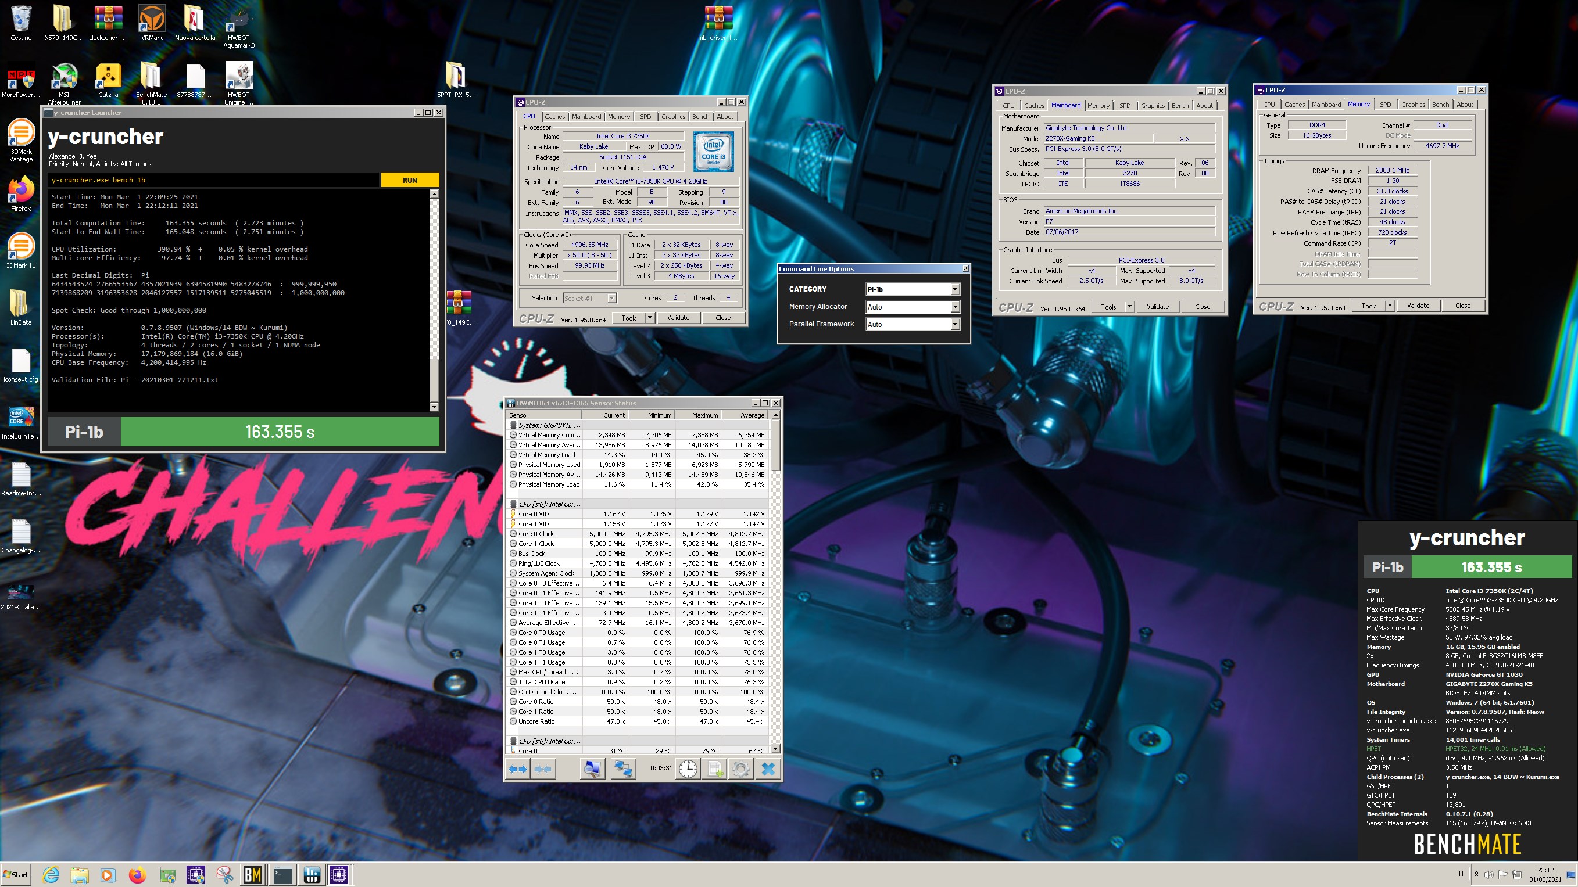Image resolution: width=1578 pixels, height=887 pixels.
Task: Open About tab in Memory CPU-Z window
Action: (x=1465, y=105)
